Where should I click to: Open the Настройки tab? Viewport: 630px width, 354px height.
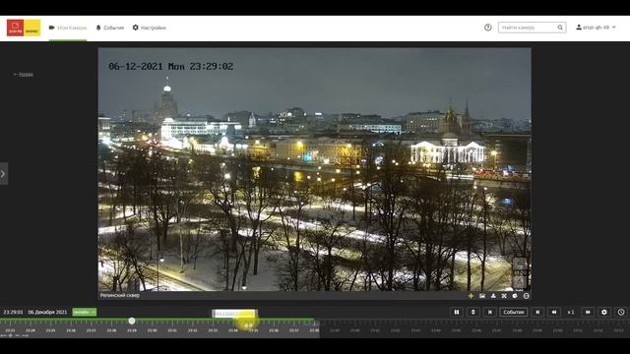coord(149,28)
